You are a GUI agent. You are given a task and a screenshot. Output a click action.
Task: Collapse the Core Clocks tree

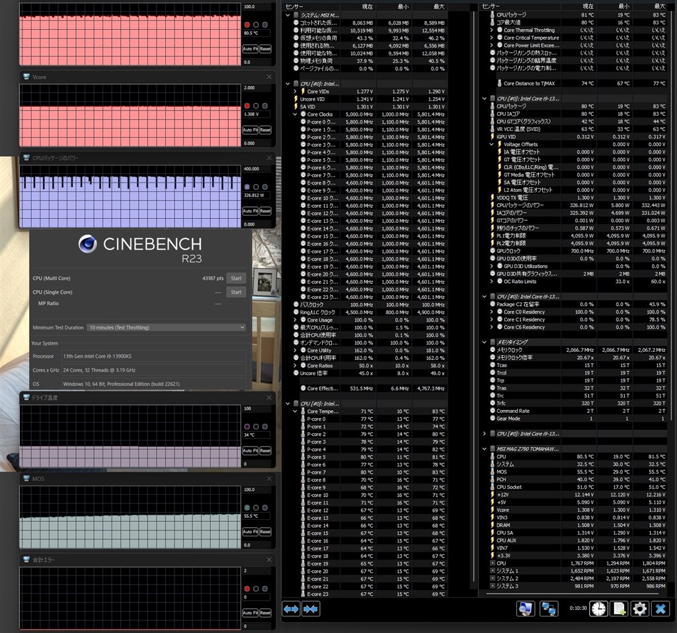(x=296, y=114)
